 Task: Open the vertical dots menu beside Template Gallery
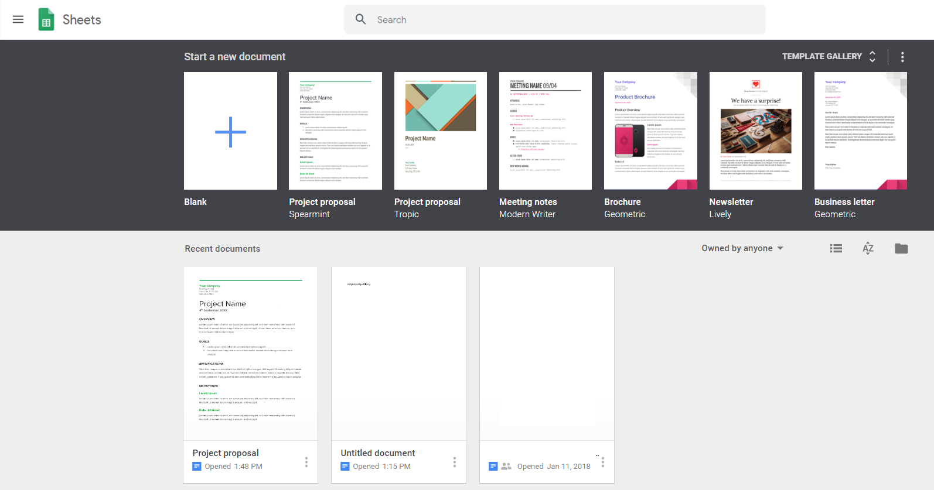pyautogui.click(x=902, y=57)
